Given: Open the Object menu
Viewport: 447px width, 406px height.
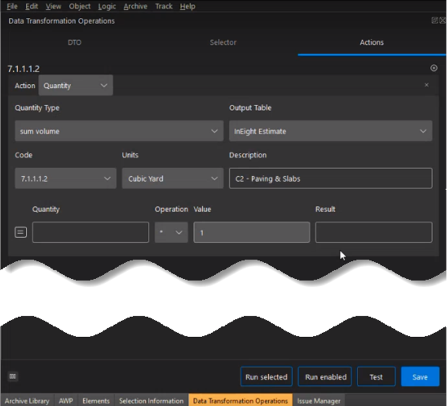Looking at the screenshot, I should 80,6.
